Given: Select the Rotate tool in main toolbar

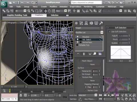Looking at the screenshot, I should (49, 11).
